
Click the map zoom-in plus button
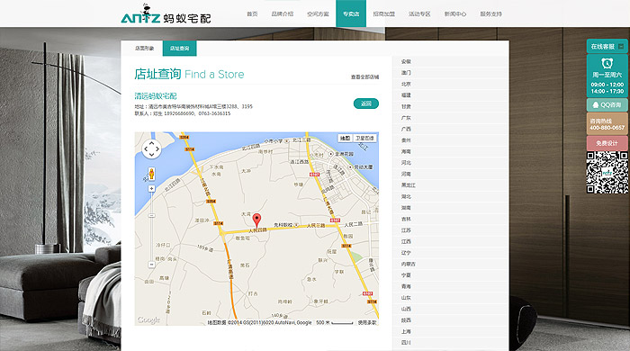click(151, 188)
